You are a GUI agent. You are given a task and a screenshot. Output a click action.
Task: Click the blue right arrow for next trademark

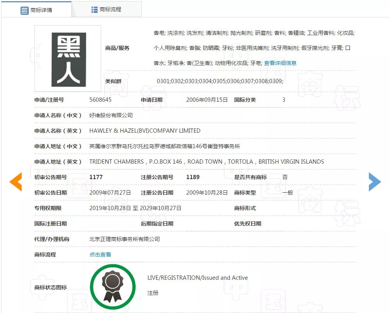click(374, 181)
